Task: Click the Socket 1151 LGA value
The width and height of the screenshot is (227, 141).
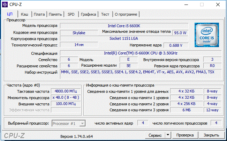Action: coord(124,38)
